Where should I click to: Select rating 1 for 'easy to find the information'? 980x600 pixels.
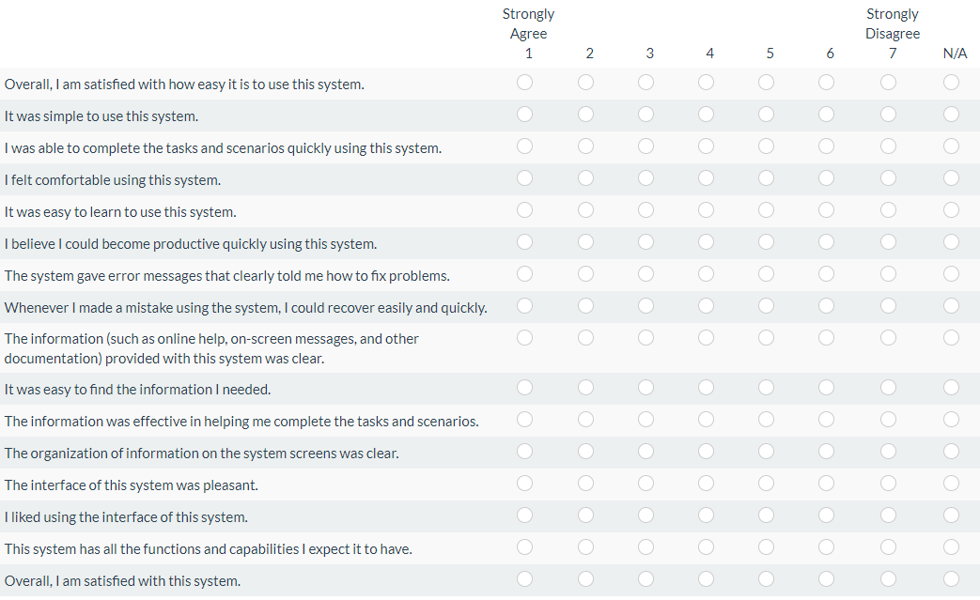point(525,388)
